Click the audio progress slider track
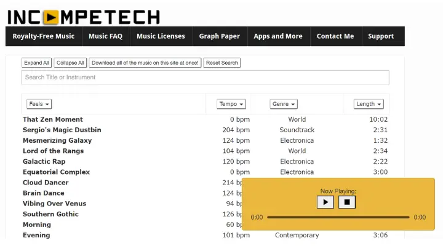Image resolution: width=443 pixels, height=246 pixels. 338,217
